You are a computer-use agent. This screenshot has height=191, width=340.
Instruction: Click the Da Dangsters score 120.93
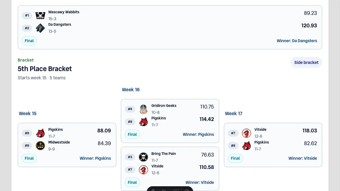click(x=309, y=26)
